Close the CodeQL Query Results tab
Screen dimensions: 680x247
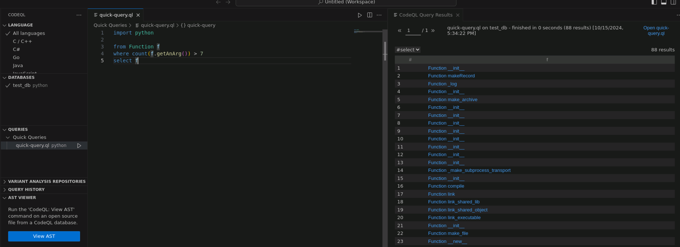458,15
